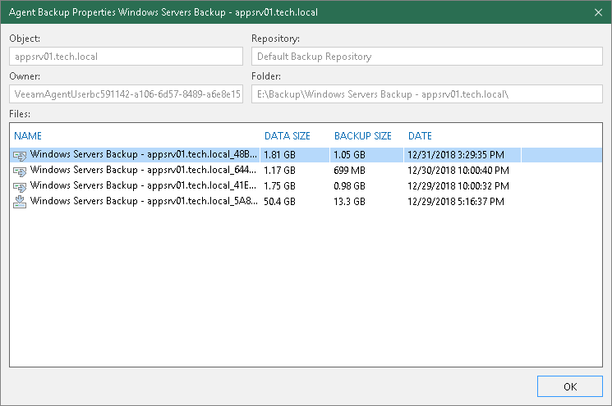This screenshot has width=612, height=406.
Task: Click the date 12/30/2018 10:00:40 PM
Action: pos(458,171)
